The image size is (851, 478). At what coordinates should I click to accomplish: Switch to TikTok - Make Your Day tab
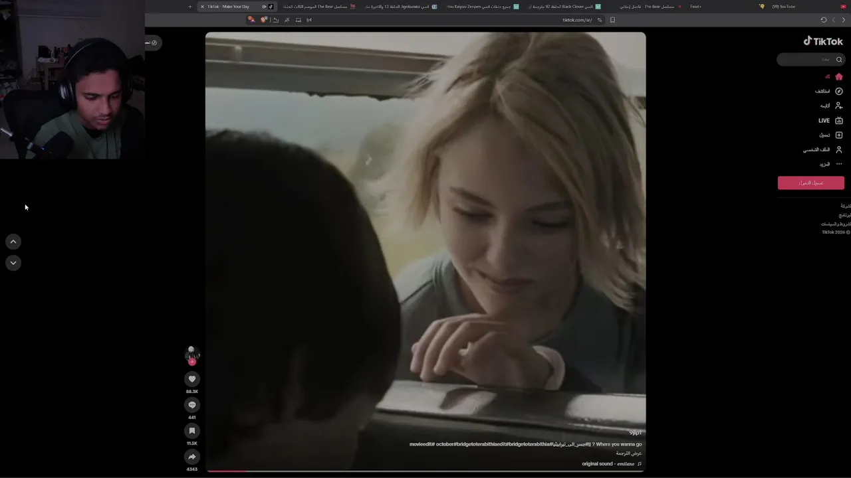(236, 7)
